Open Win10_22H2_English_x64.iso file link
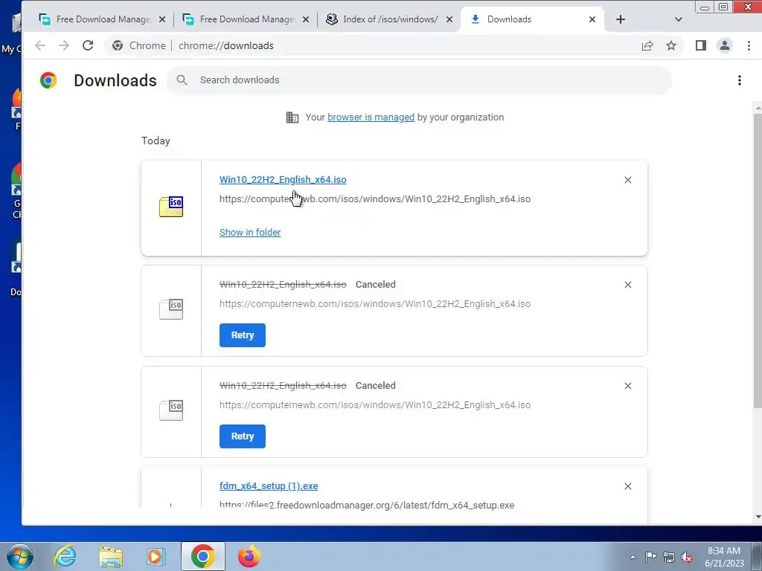 click(x=283, y=180)
